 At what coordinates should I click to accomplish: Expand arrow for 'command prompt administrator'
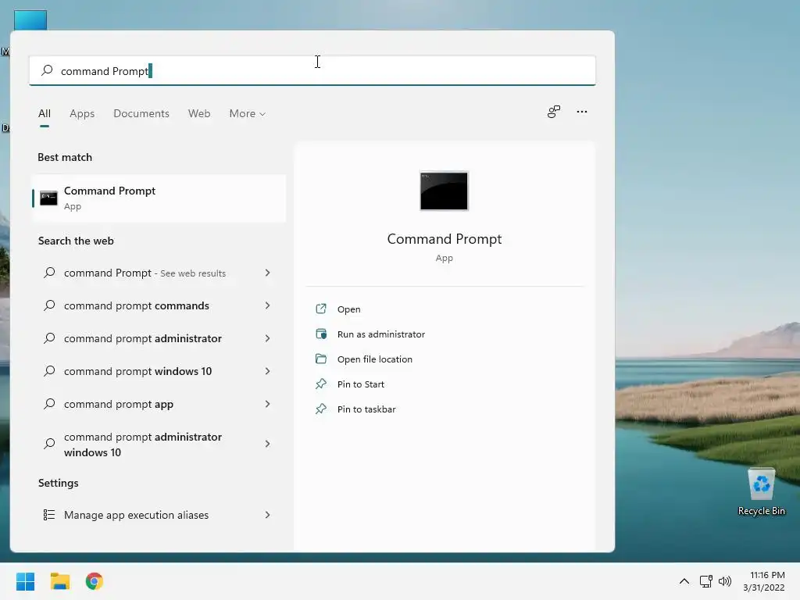pyautogui.click(x=267, y=338)
